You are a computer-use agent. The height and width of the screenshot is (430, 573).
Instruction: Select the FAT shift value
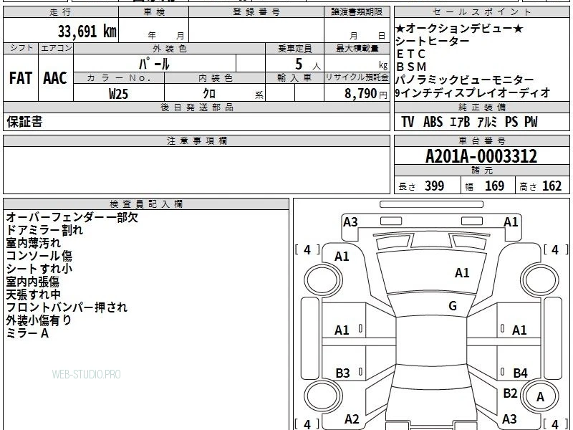[21, 78]
